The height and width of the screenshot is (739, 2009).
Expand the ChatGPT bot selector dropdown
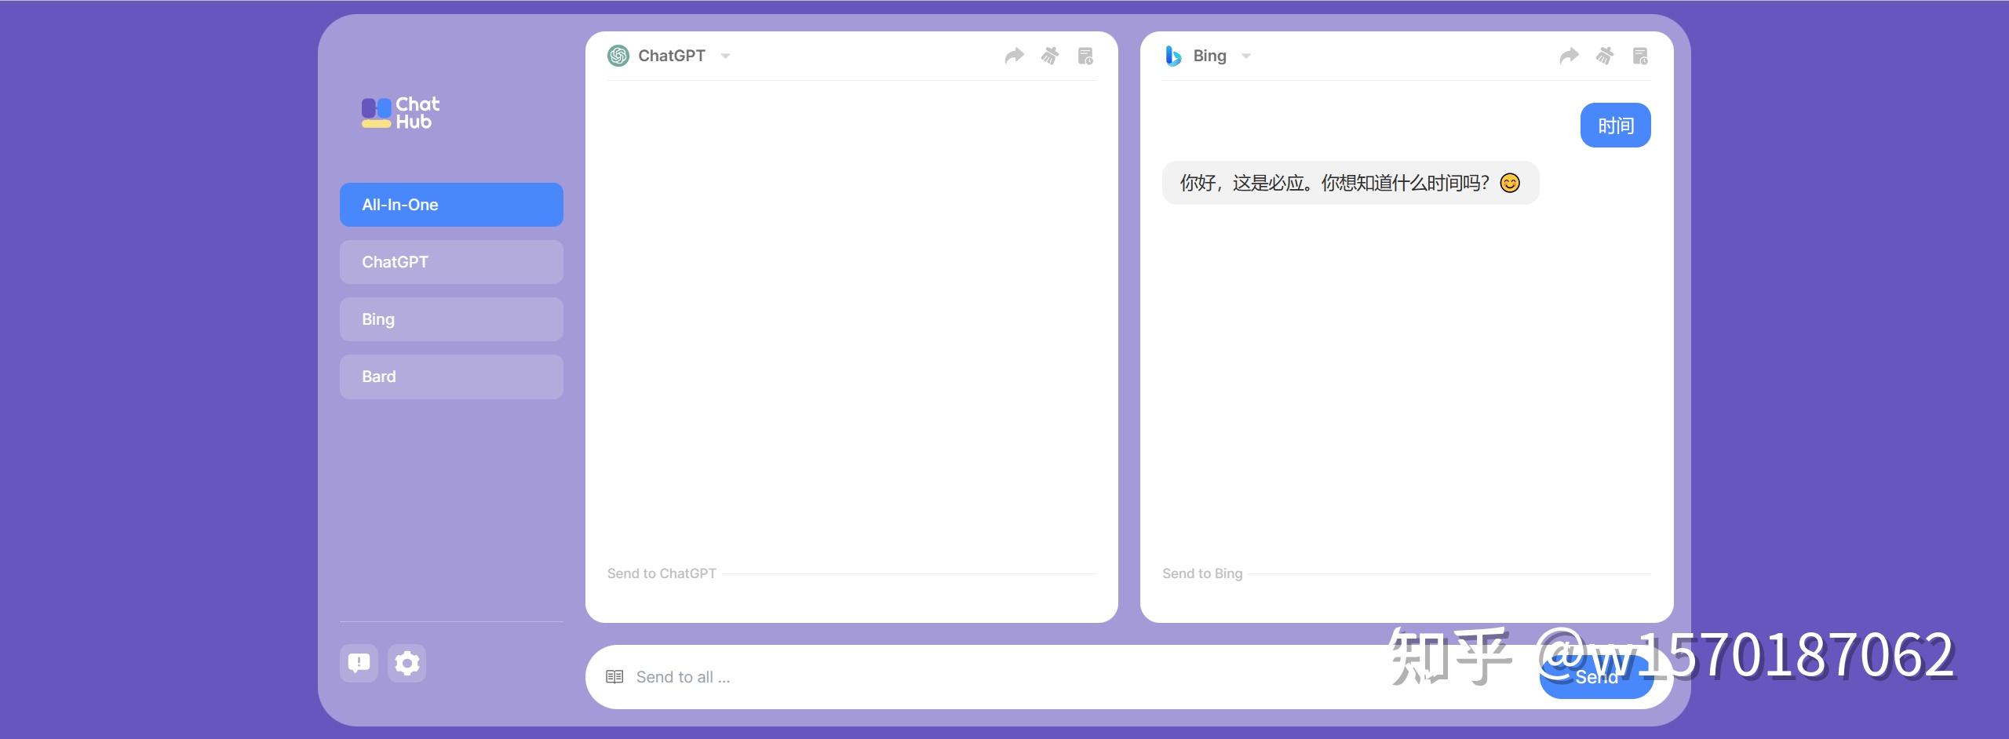click(726, 56)
